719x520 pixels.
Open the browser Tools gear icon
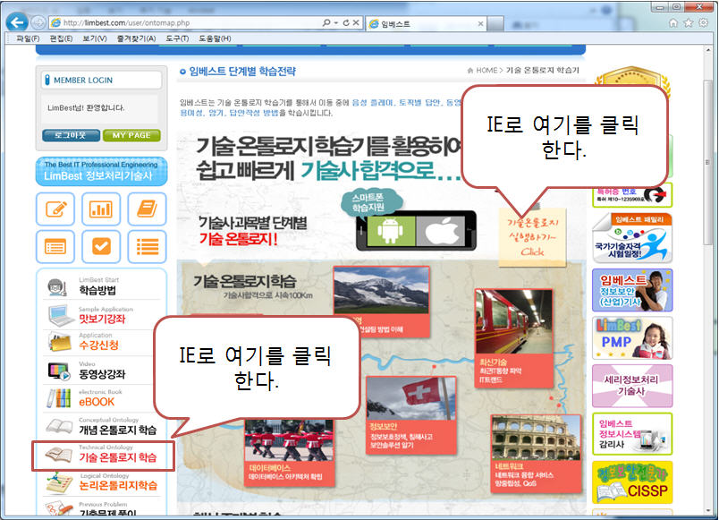(x=704, y=23)
